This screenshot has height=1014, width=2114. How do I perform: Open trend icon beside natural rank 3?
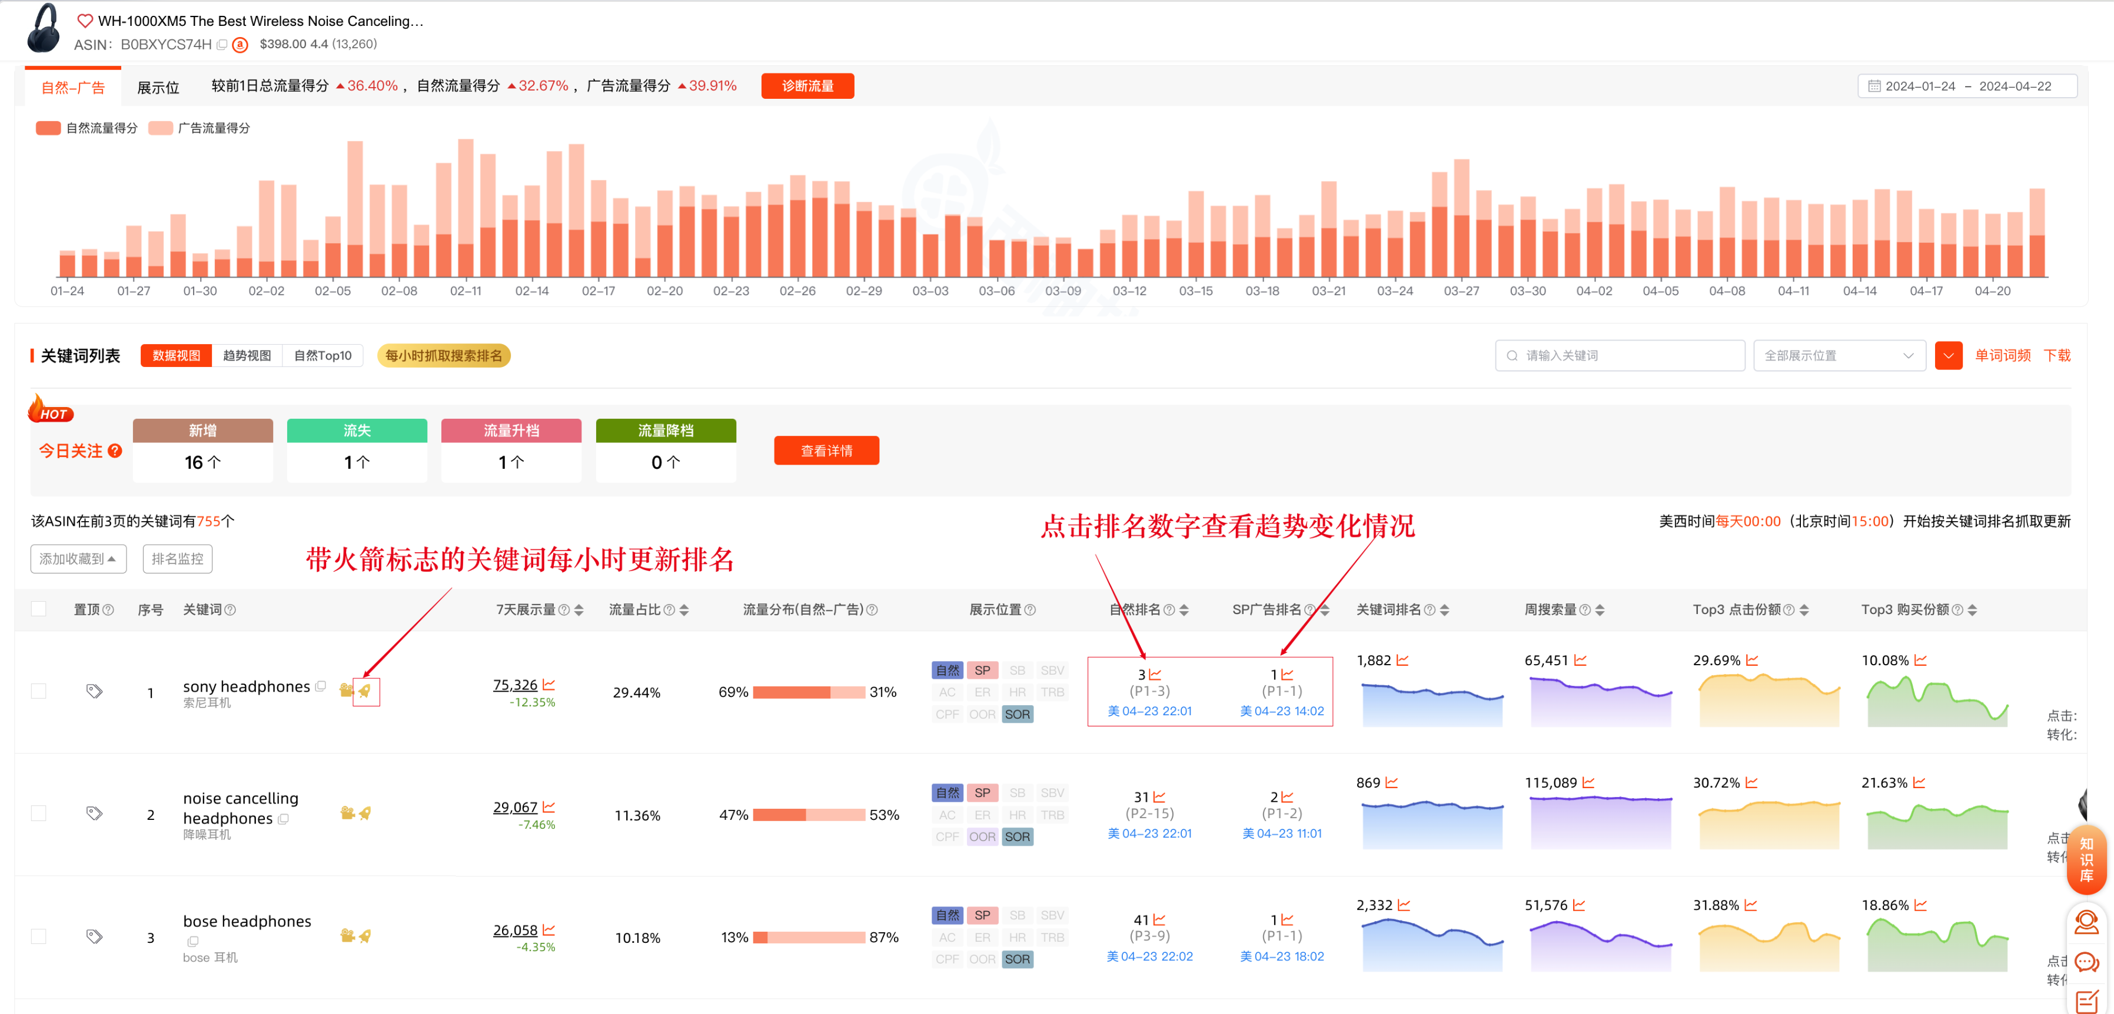(x=1155, y=675)
